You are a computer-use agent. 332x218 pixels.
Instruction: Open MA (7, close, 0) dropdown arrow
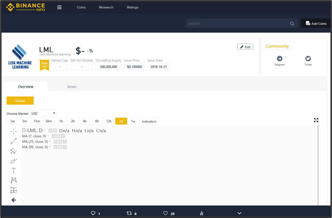click(x=48, y=136)
